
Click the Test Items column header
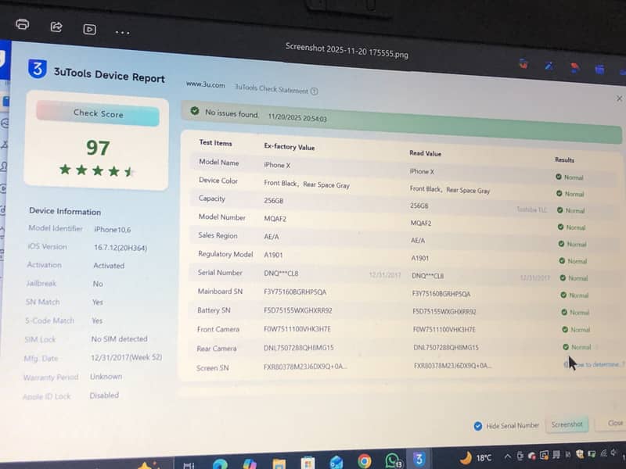pyautogui.click(x=216, y=142)
